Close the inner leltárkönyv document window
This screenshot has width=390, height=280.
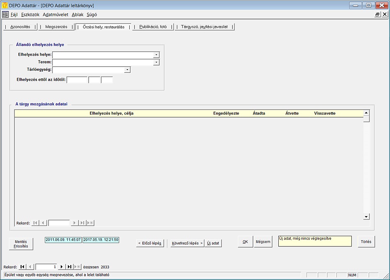pyautogui.click(x=385, y=14)
